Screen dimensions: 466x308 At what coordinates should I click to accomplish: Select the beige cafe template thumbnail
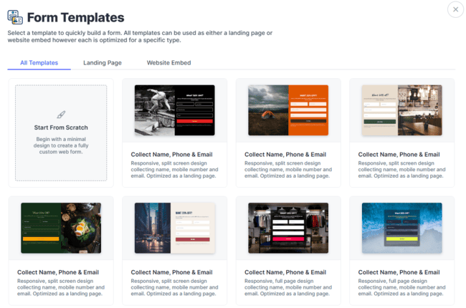point(401,110)
